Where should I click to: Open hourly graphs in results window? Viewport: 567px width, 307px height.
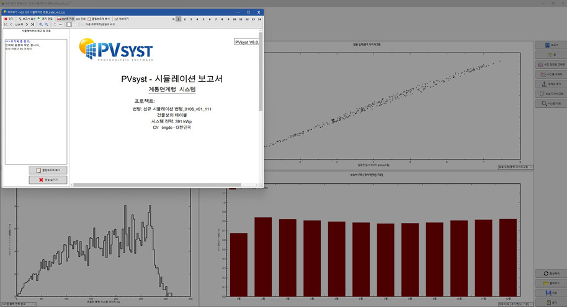[551, 74]
